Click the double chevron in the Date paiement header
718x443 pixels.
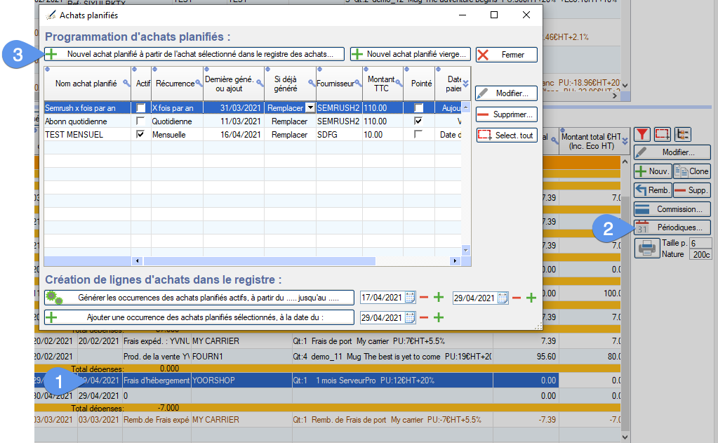tap(466, 84)
